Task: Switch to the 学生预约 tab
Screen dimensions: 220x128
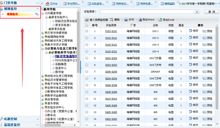Action: click(x=71, y=4)
